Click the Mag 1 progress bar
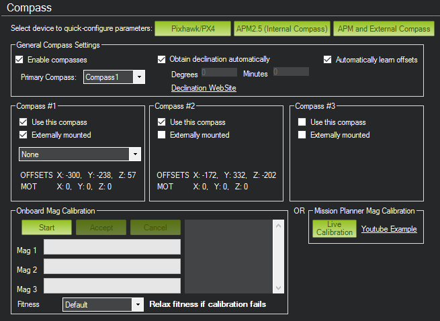 tap(112, 247)
